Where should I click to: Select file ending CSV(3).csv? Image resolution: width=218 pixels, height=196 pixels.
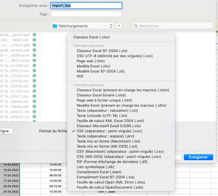point(15,81)
